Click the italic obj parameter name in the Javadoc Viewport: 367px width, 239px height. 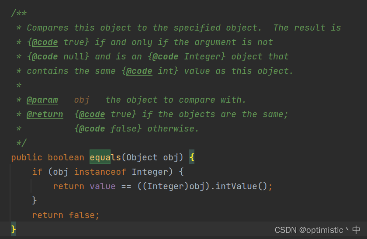coord(82,100)
